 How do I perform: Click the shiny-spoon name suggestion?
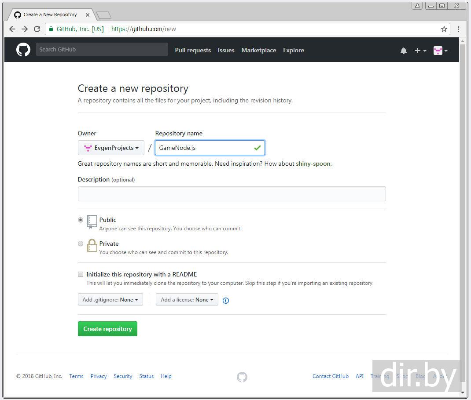click(313, 164)
